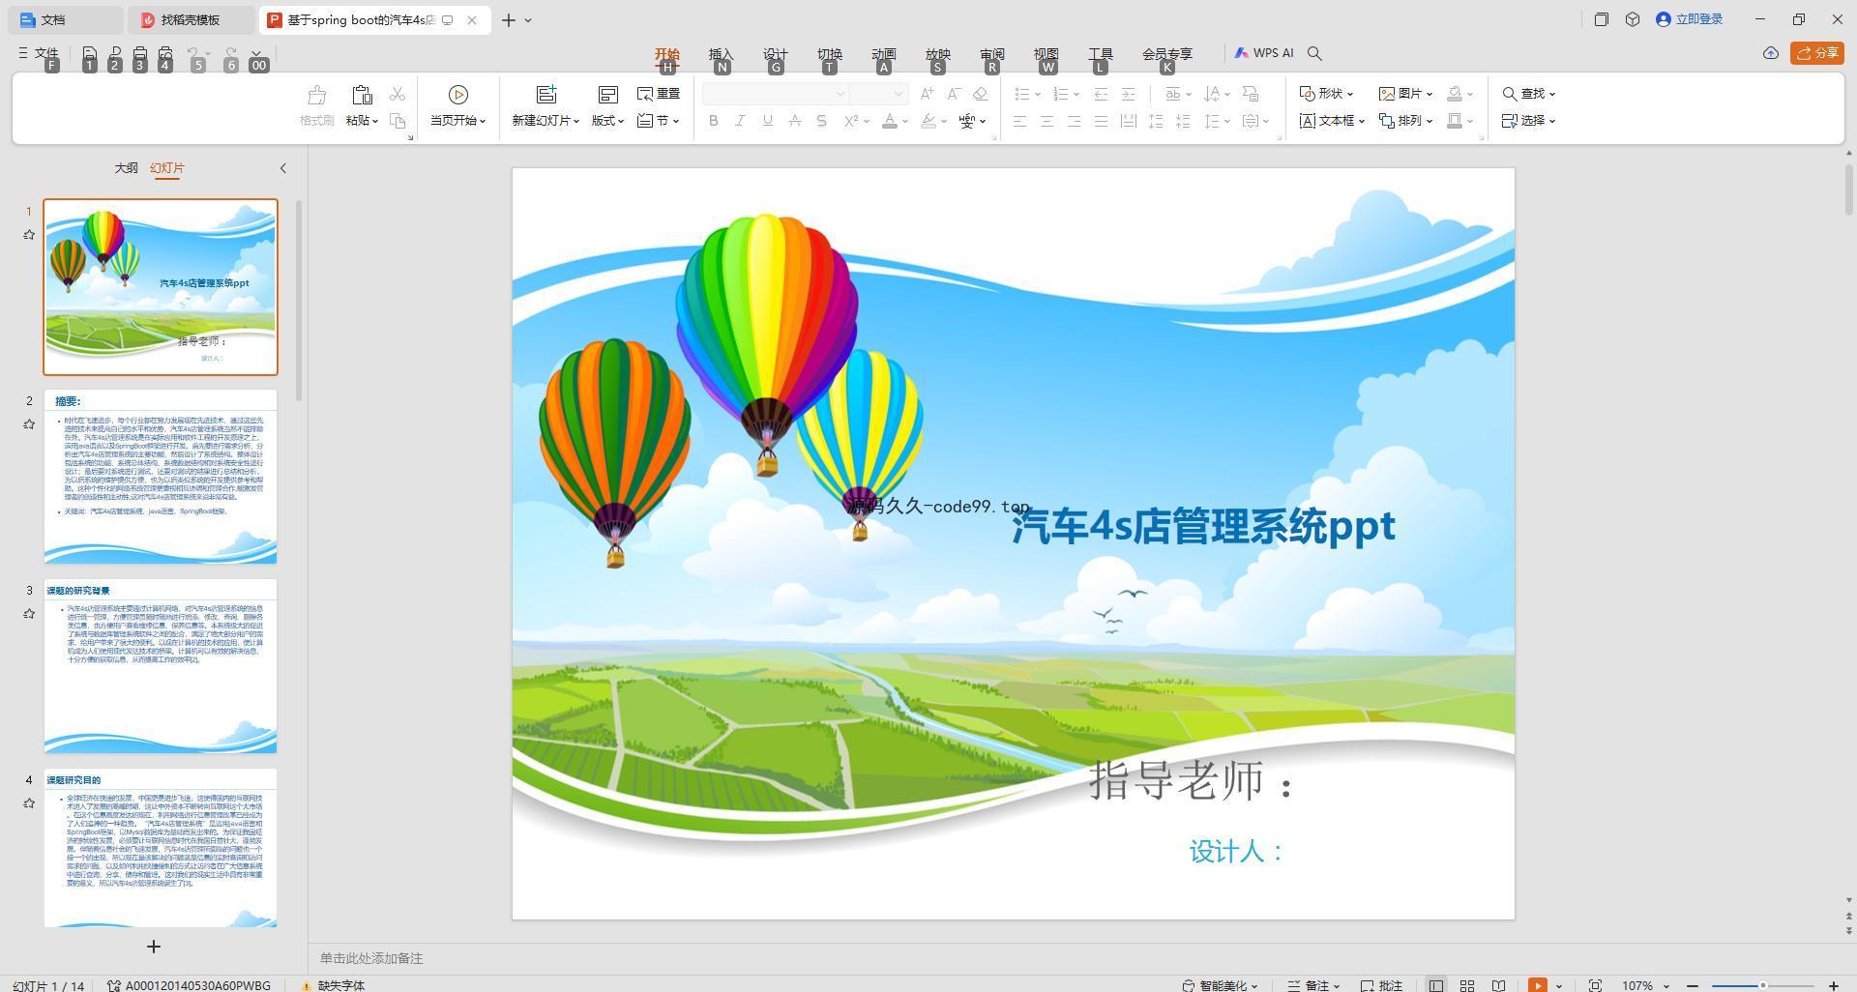This screenshot has width=1857, height=992.
Task: Click the slide Layout (版式) icon
Action: click(x=607, y=94)
